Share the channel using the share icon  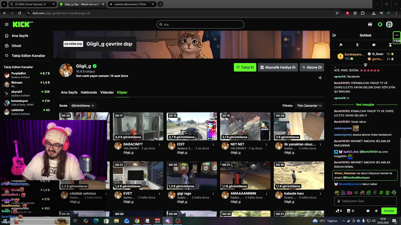pyautogui.click(x=320, y=78)
